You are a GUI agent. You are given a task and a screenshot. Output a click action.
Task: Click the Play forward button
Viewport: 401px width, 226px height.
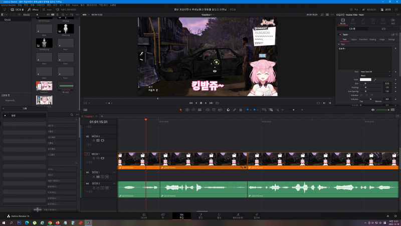(206, 103)
